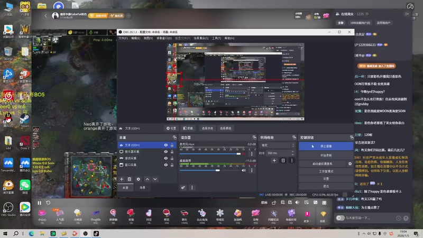Open the transition properties three-dot menu
The width and height of the screenshot is (423, 238).
pyautogui.click(x=292, y=160)
